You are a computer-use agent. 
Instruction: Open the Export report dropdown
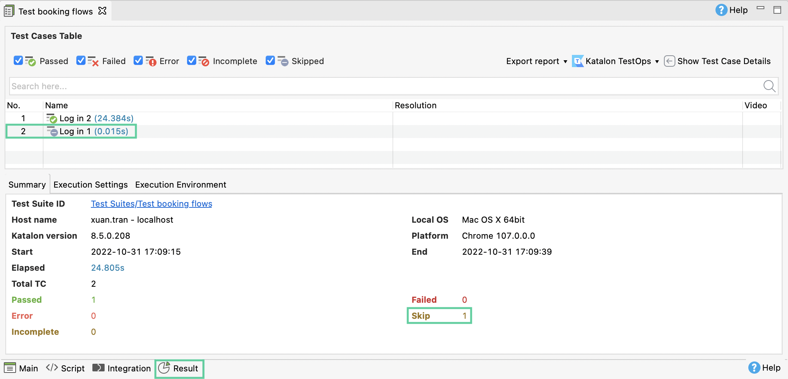point(536,61)
